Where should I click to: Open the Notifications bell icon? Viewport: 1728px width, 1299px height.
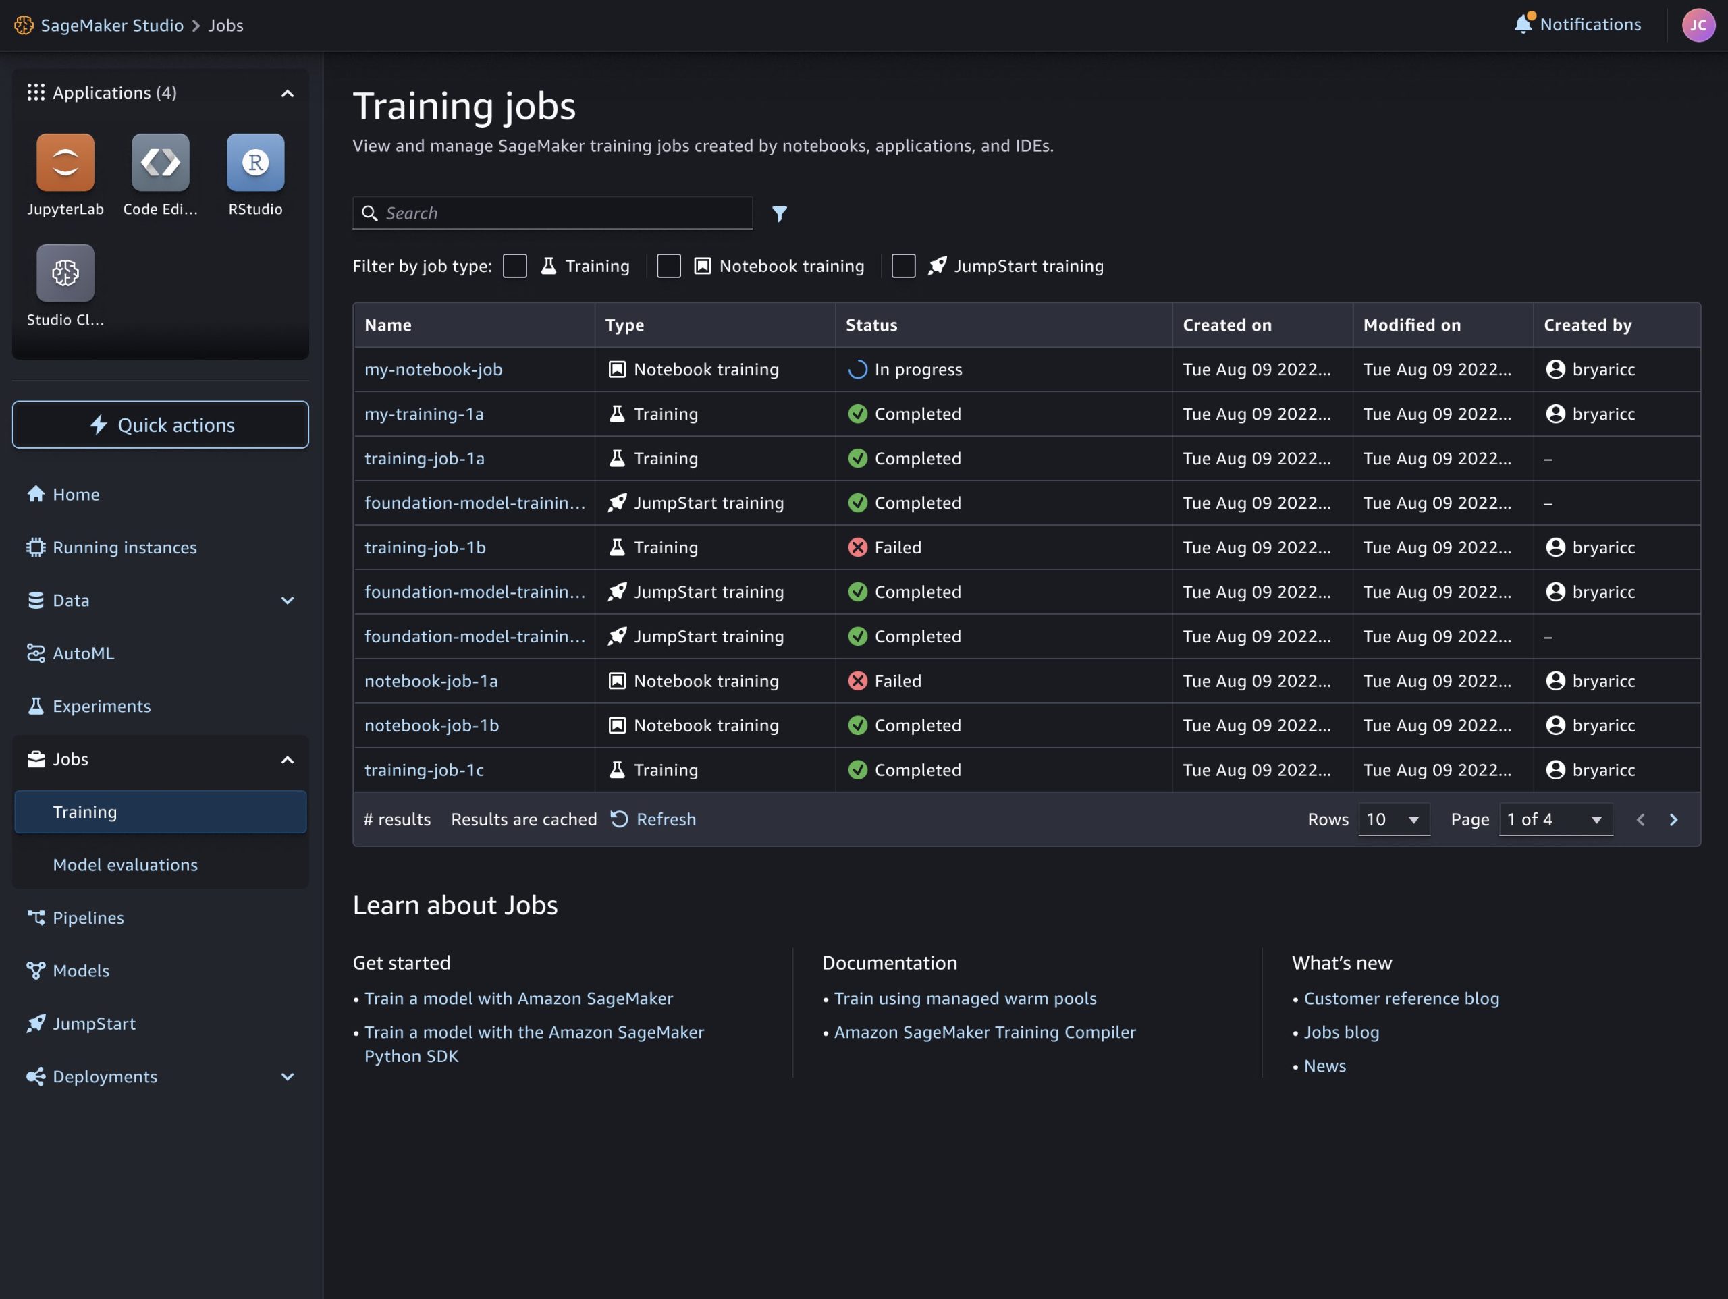(1523, 24)
